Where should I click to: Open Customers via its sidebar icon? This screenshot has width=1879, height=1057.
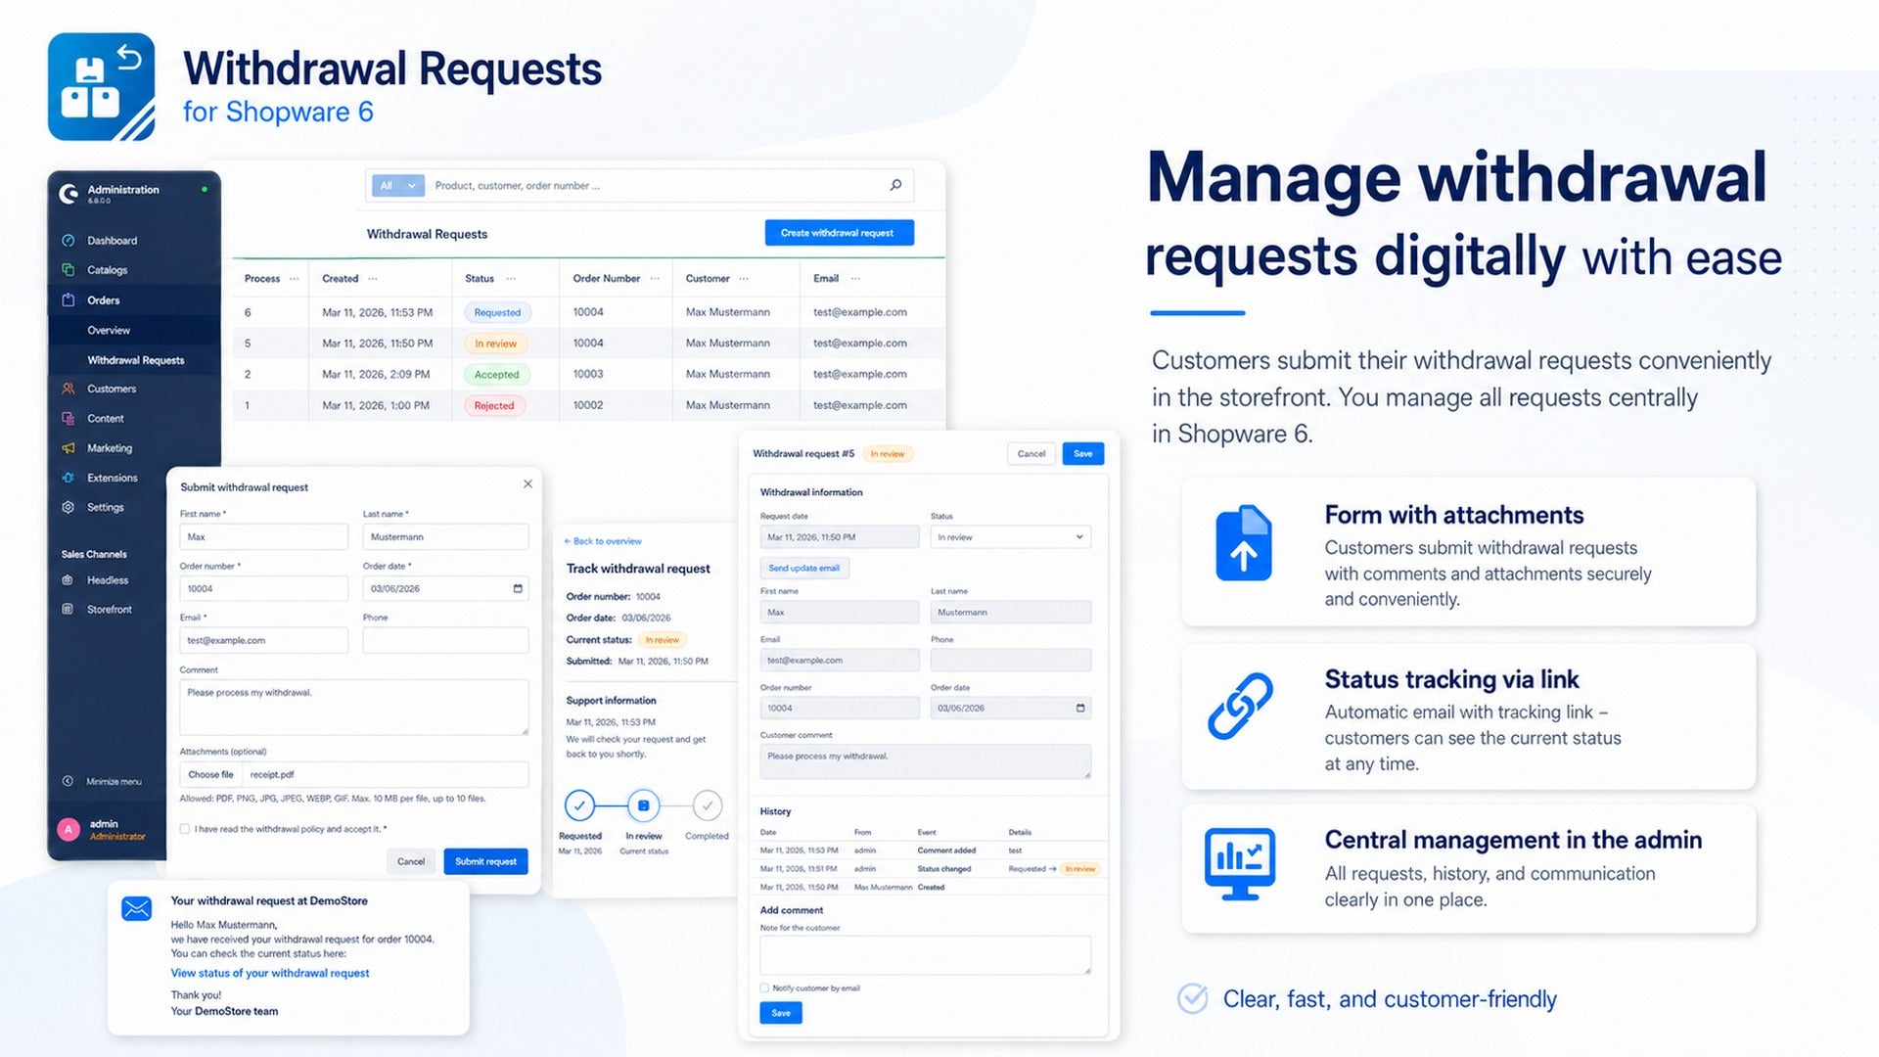point(69,390)
